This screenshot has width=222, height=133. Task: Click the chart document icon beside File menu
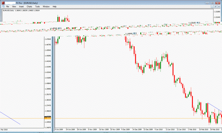click(x=4, y=6)
